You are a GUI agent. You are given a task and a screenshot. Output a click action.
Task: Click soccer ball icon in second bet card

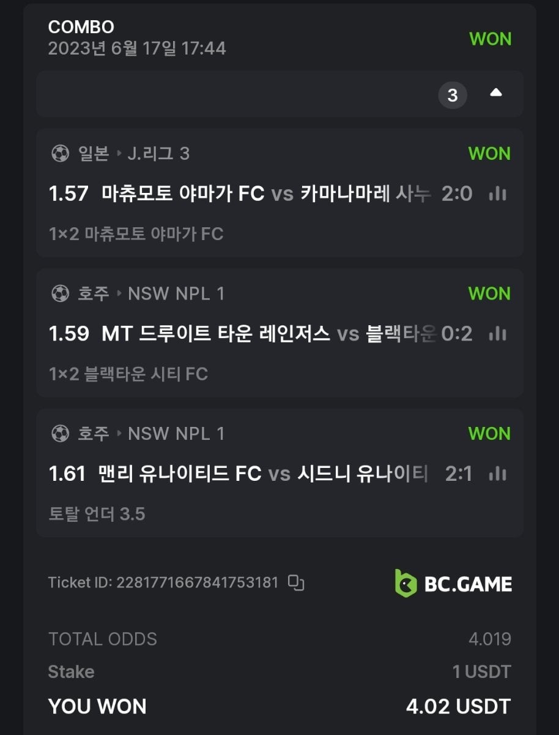(60, 294)
